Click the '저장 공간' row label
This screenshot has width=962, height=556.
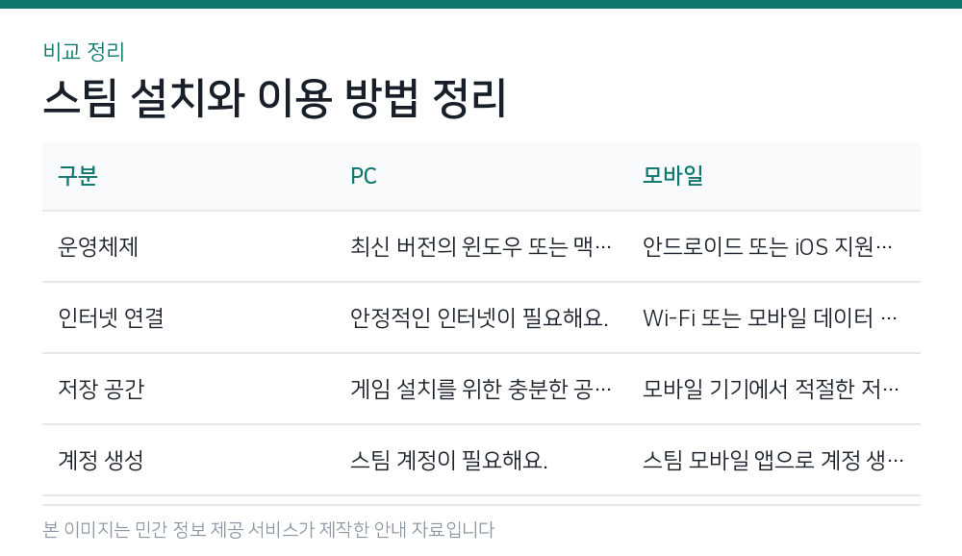pyautogui.click(x=101, y=389)
